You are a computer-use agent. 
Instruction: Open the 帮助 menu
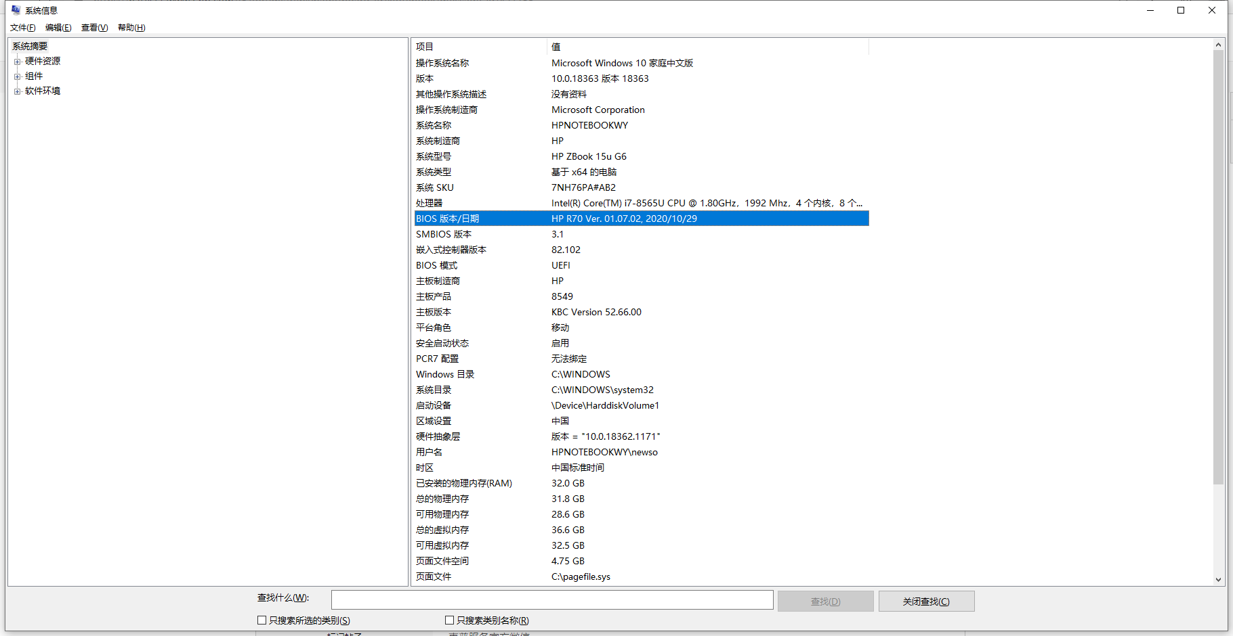point(131,28)
